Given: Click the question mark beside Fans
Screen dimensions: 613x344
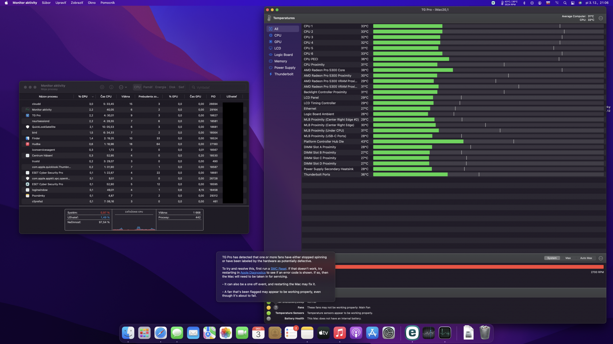Looking at the screenshot, I should coord(276,308).
